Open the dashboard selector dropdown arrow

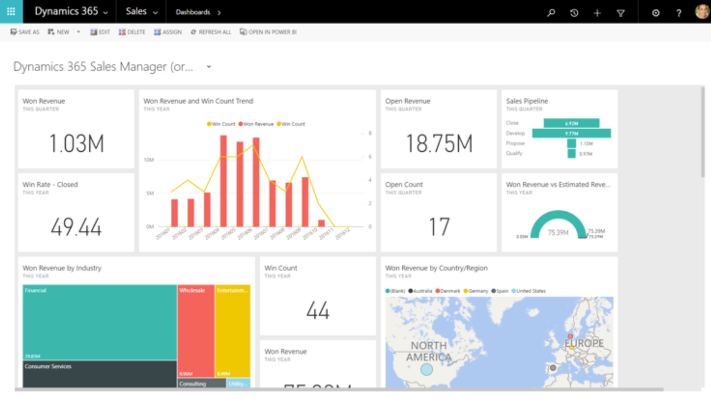(x=209, y=67)
